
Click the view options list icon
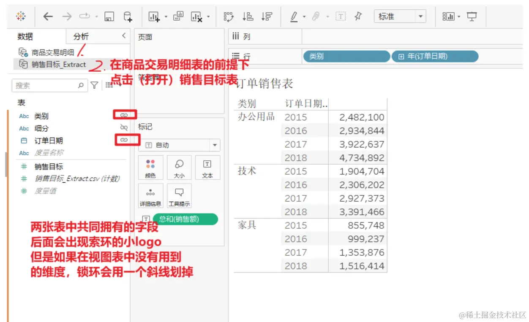coord(110,85)
